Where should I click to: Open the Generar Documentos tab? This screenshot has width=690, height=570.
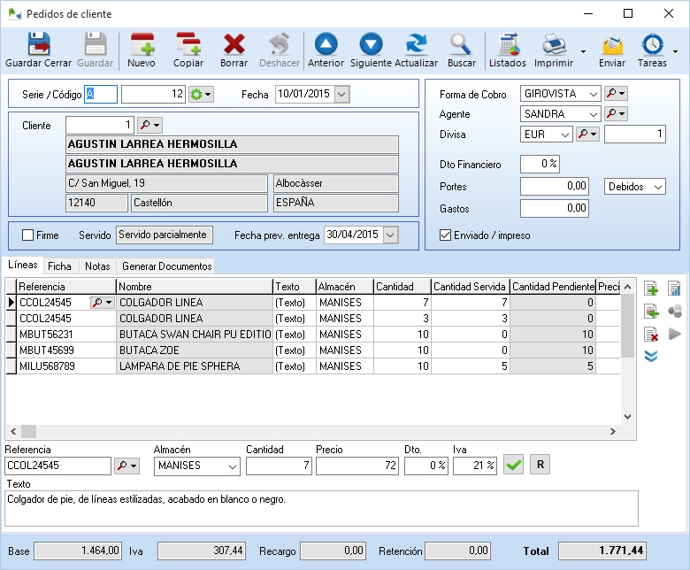[166, 266]
